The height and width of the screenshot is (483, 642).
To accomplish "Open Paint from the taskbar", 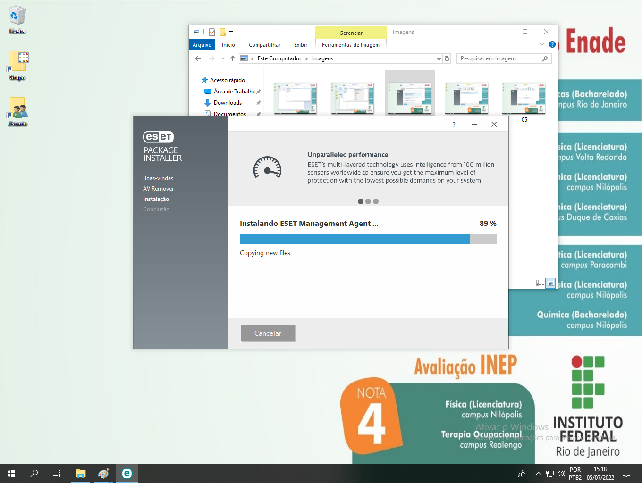I will (103, 474).
